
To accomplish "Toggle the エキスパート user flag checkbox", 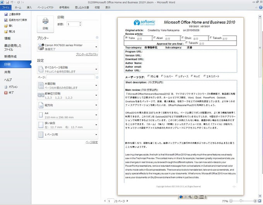I will click(x=205, y=76).
